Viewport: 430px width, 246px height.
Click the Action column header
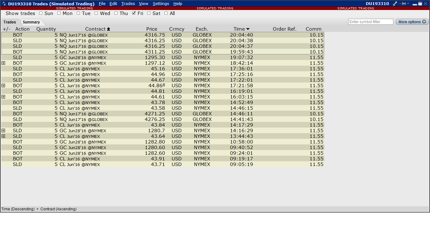coord(23,29)
